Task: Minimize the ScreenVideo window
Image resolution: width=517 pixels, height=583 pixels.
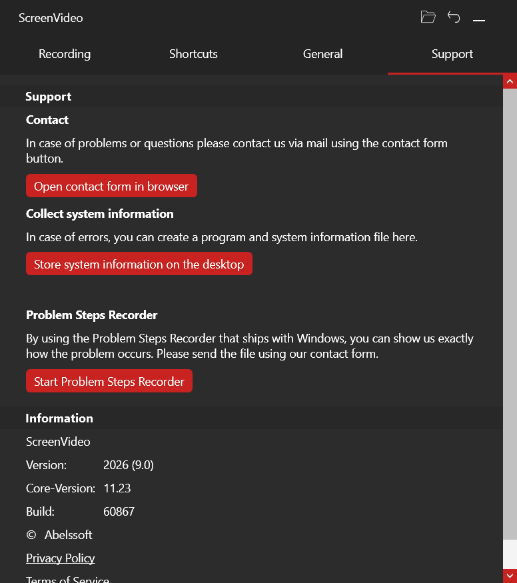Action: click(x=479, y=20)
